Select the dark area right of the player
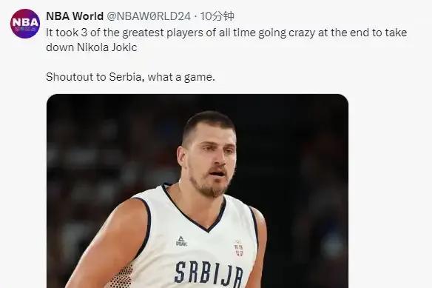Image resolution: width=432 pixels, height=288 pixels. (306, 179)
